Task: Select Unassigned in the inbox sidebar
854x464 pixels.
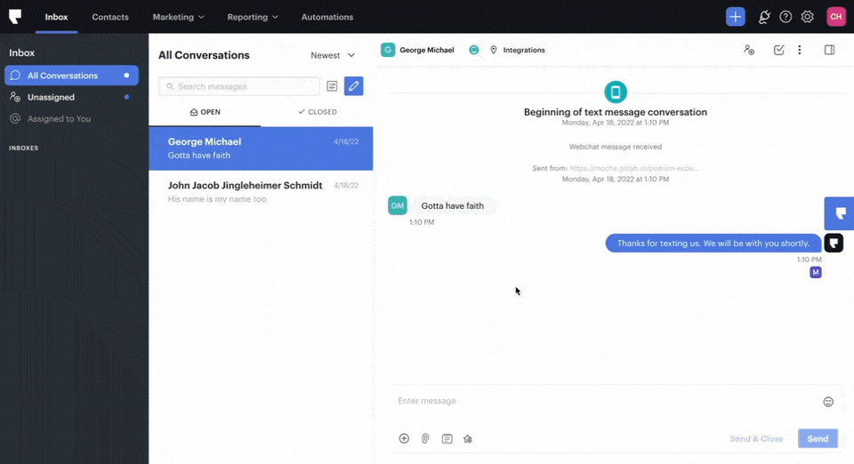Action: (x=51, y=97)
